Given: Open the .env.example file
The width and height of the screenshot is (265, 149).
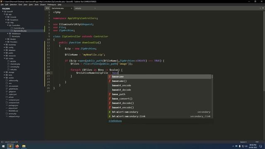Looking at the screenshot, I should tap(13, 86).
